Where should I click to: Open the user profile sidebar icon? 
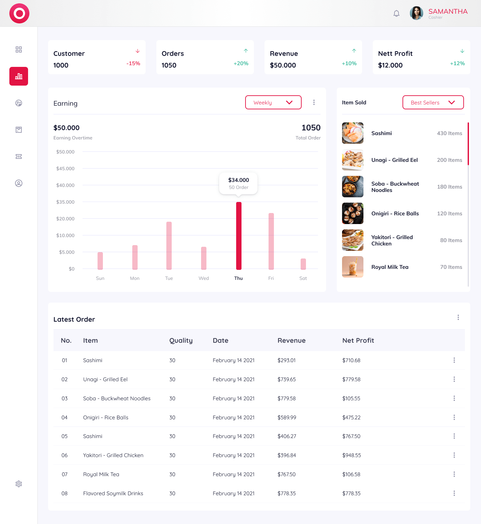coord(19,183)
